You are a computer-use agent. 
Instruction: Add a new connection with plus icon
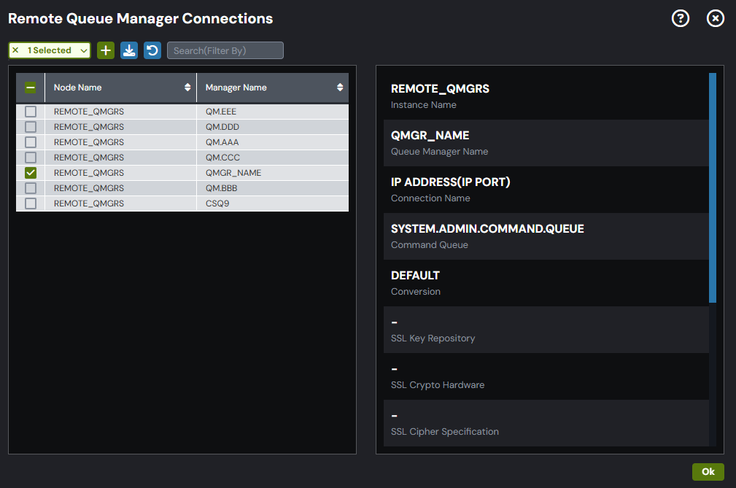pos(106,50)
